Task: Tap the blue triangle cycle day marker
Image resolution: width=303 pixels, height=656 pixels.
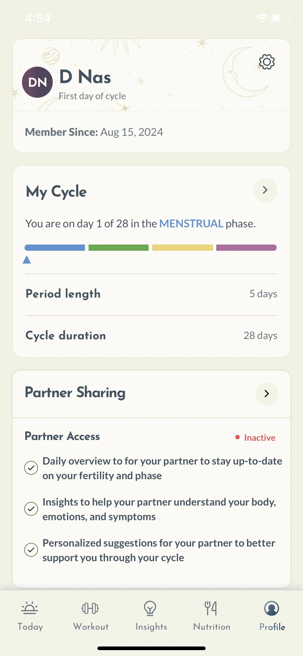Action: (x=27, y=260)
